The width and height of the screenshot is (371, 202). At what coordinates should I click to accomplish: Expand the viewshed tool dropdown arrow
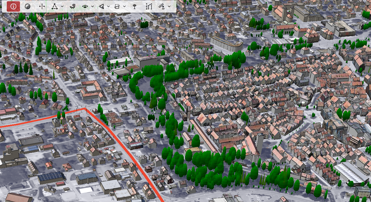93,6
